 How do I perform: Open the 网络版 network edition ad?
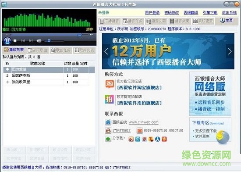210,94
